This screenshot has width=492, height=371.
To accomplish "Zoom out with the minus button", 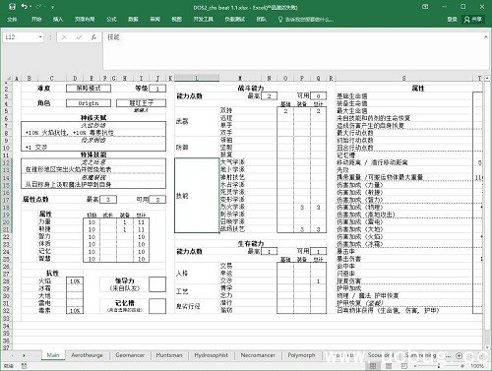I will (x=415, y=365).
